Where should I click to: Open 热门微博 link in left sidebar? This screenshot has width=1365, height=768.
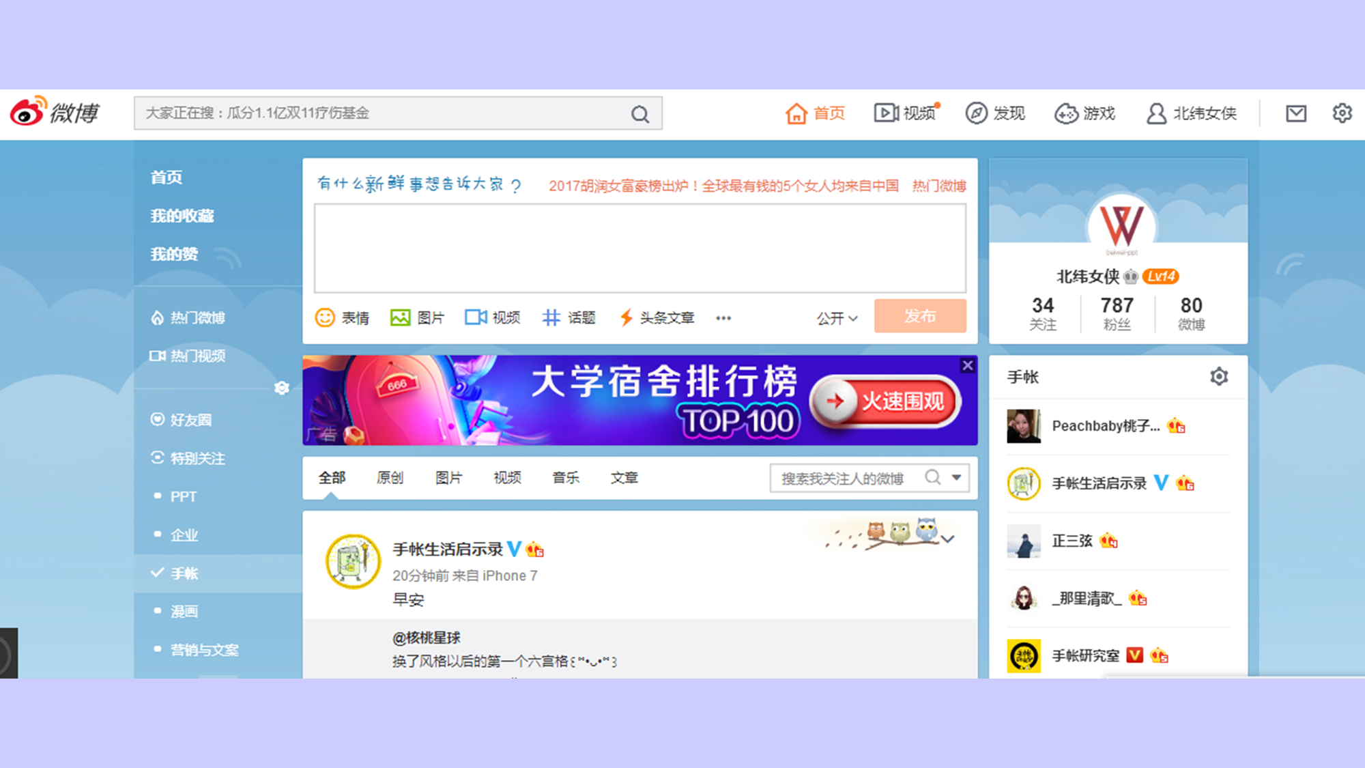[x=197, y=318]
